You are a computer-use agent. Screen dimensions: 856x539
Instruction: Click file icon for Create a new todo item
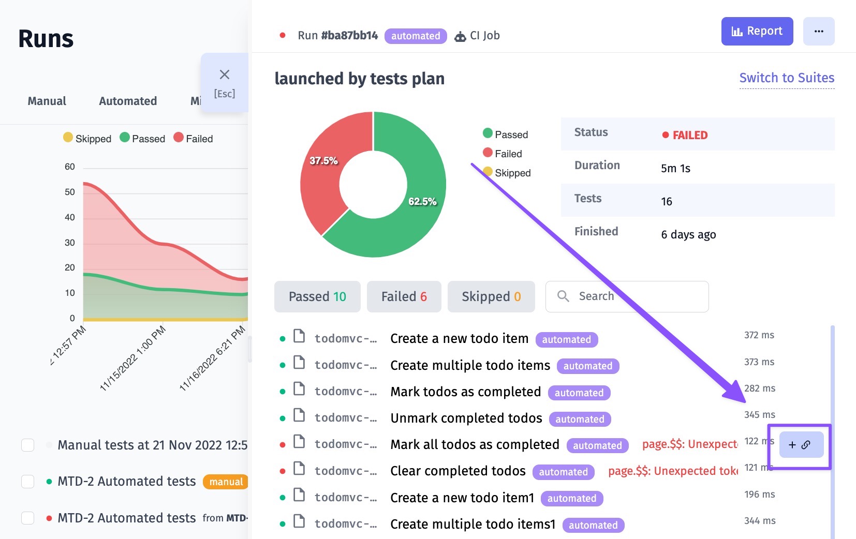pyautogui.click(x=299, y=337)
